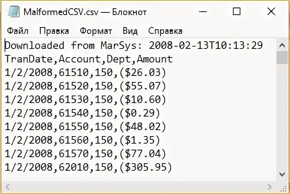Click the Notepad icon in title bar
The width and height of the screenshot is (290, 194).
click(14, 12)
